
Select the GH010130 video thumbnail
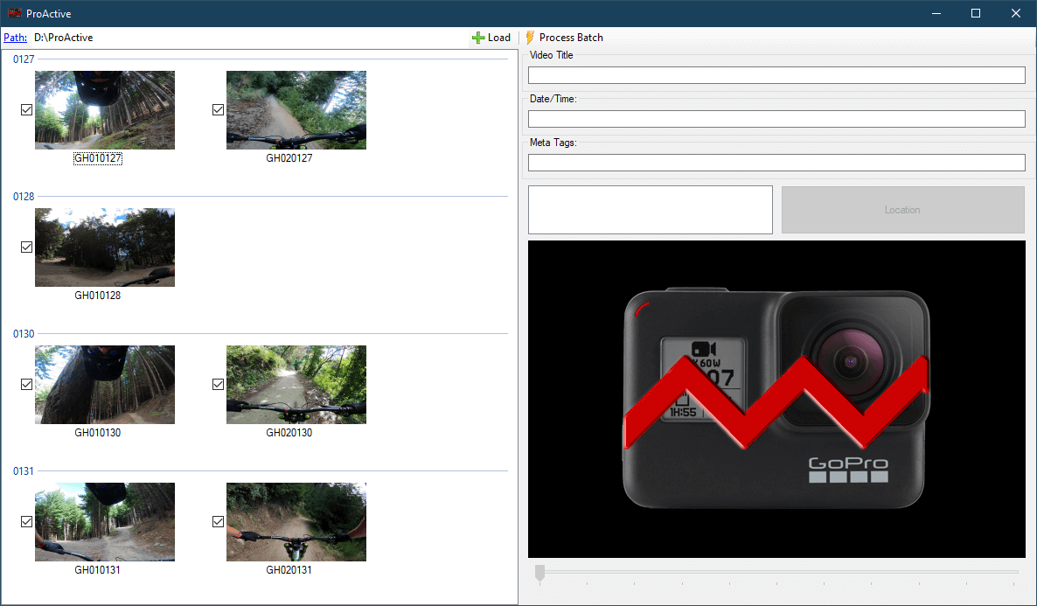point(105,385)
